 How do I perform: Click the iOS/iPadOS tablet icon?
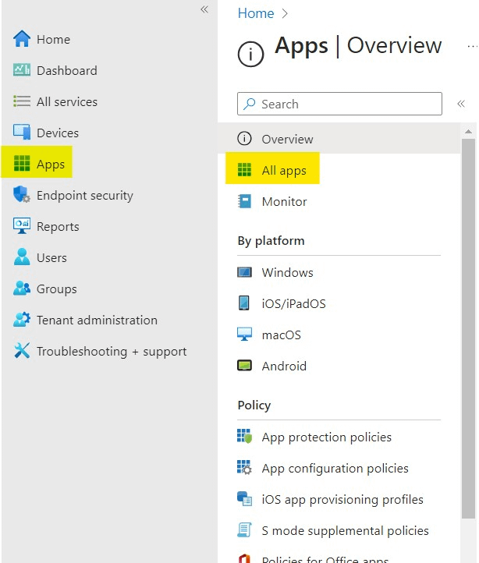coord(244,303)
